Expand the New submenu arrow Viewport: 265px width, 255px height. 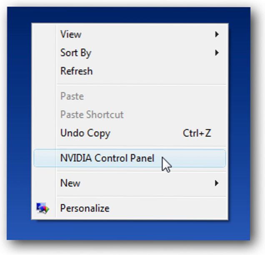click(x=217, y=183)
